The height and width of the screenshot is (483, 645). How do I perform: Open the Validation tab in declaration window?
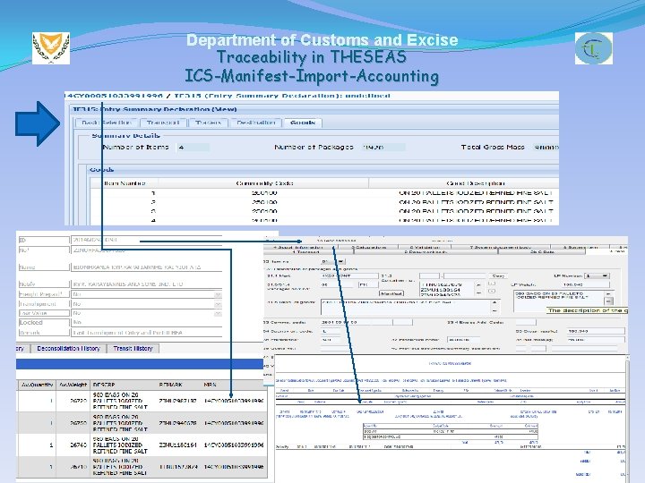(x=425, y=247)
